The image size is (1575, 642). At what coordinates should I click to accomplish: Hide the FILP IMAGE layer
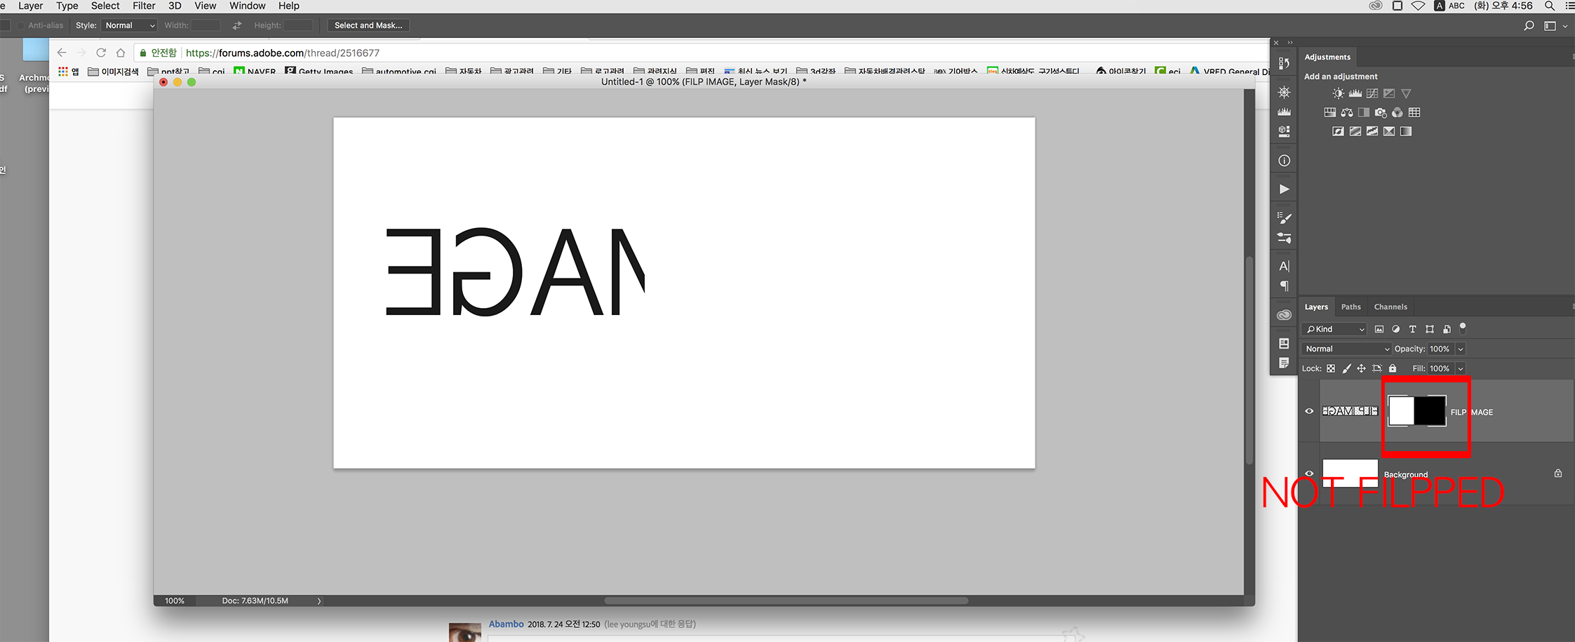(1308, 411)
